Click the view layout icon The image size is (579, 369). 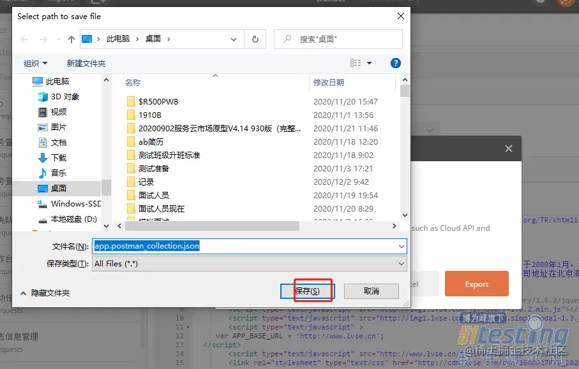pyautogui.click(x=356, y=63)
